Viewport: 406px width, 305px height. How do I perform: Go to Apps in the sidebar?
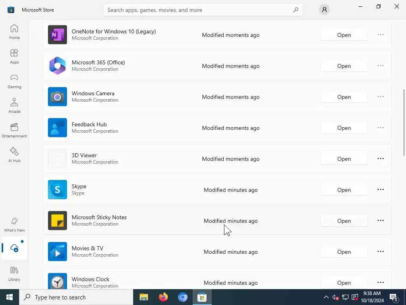tap(14, 57)
